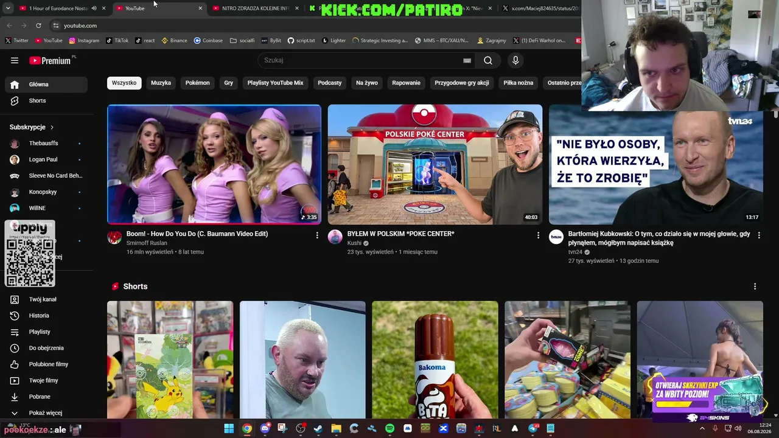Open the Bakoma Bita Short thumbnail

click(x=435, y=360)
